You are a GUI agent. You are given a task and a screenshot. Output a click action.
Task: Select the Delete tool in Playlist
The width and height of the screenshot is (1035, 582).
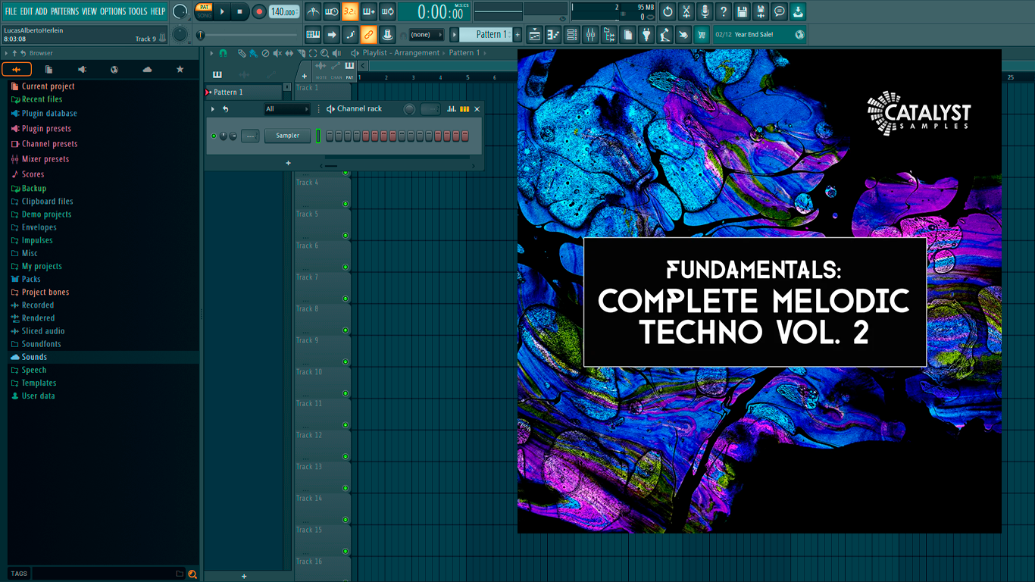coord(265,53)
